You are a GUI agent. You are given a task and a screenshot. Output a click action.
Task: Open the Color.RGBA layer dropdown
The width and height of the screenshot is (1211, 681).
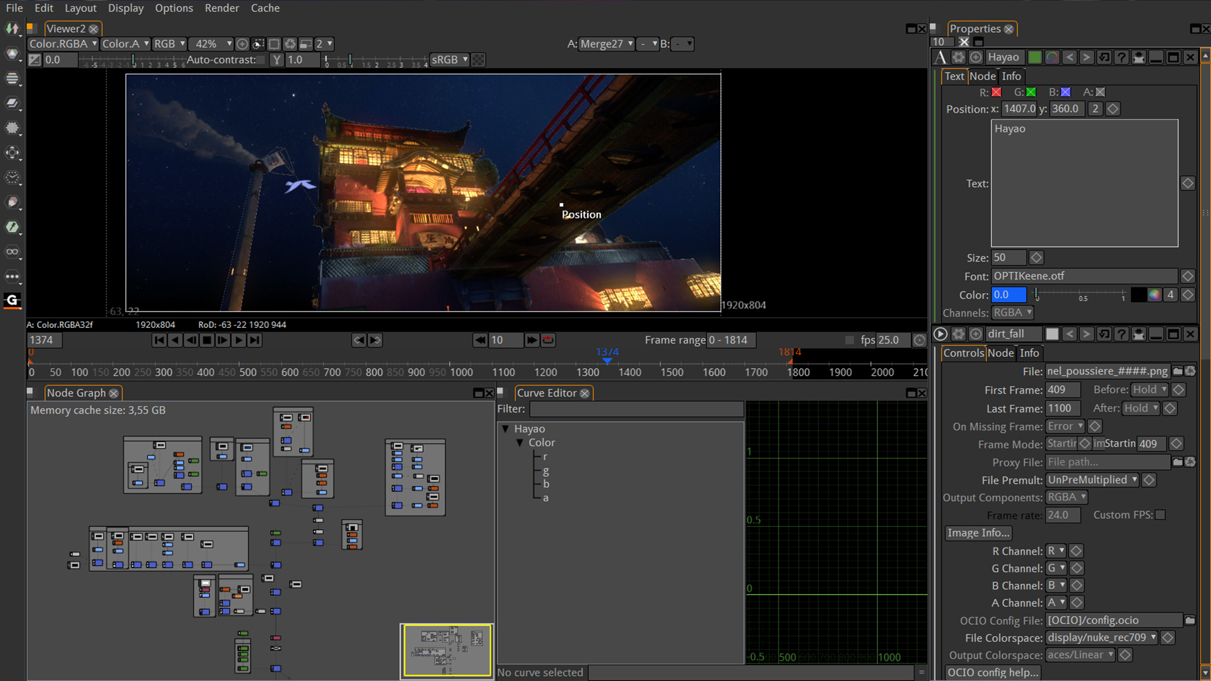63,44
